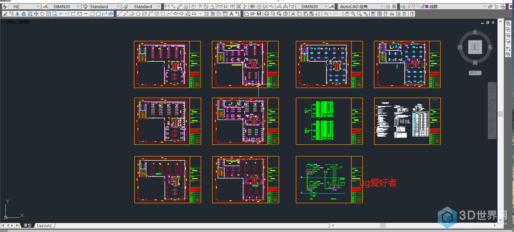
Task: Click the Undo arrow icon
Action: [326, 14]
